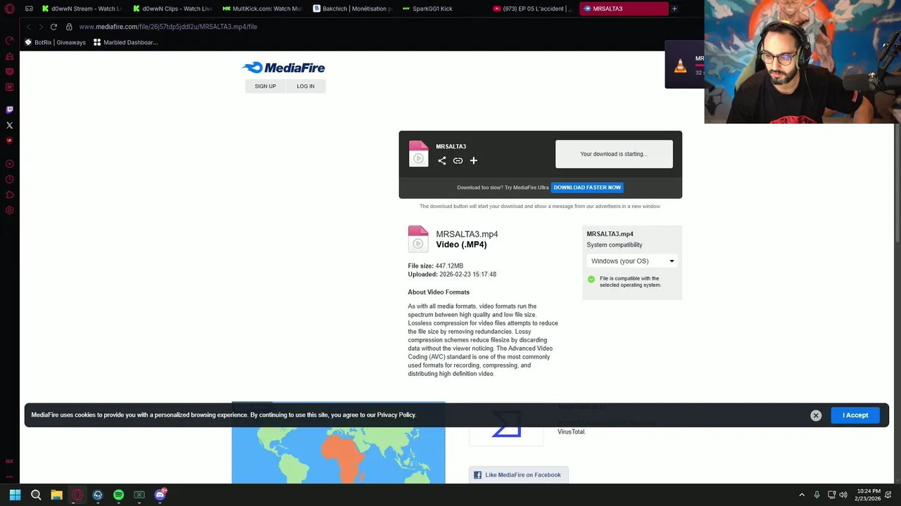Reload the current MediaFire page
Viewport: 901px width, 506px height.
pos(53,27)
